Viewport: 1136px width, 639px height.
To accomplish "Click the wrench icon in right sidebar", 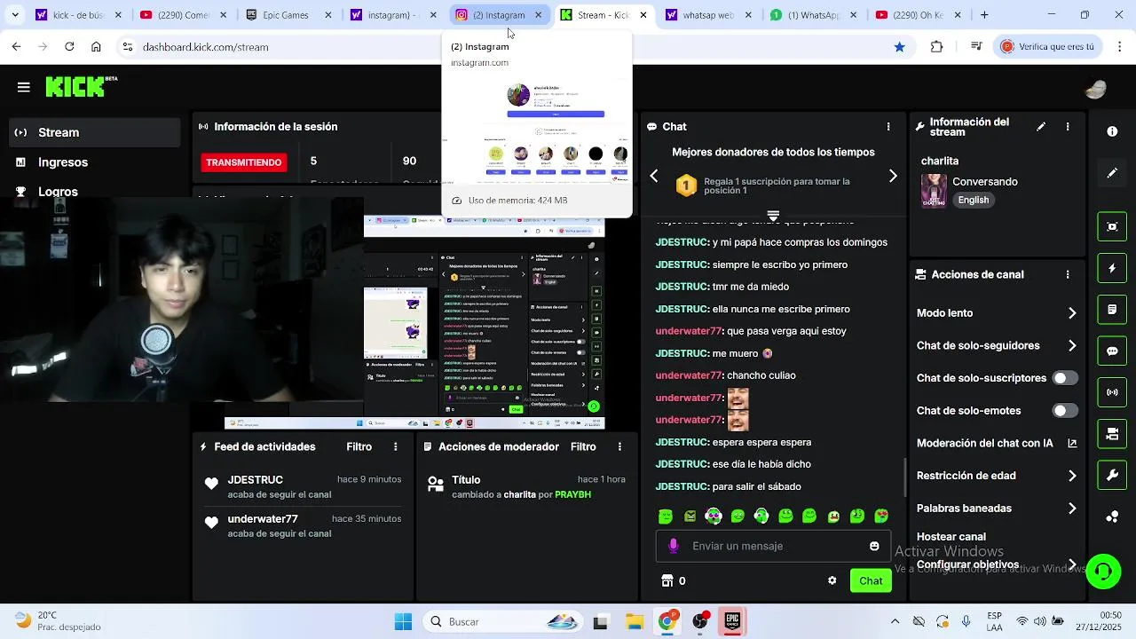I will click(x=1112, y=476).
